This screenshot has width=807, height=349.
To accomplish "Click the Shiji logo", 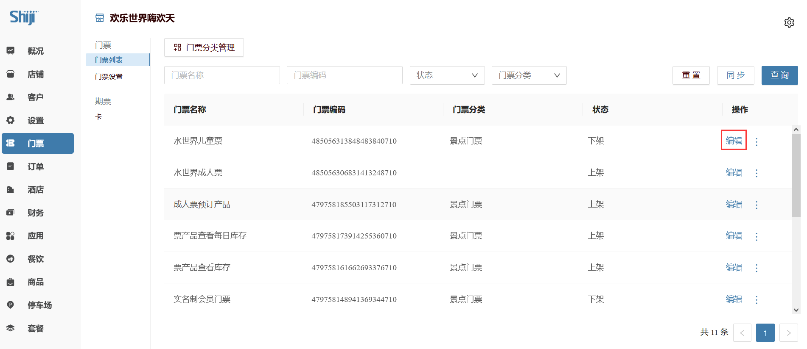I will (x=24, y=17).
